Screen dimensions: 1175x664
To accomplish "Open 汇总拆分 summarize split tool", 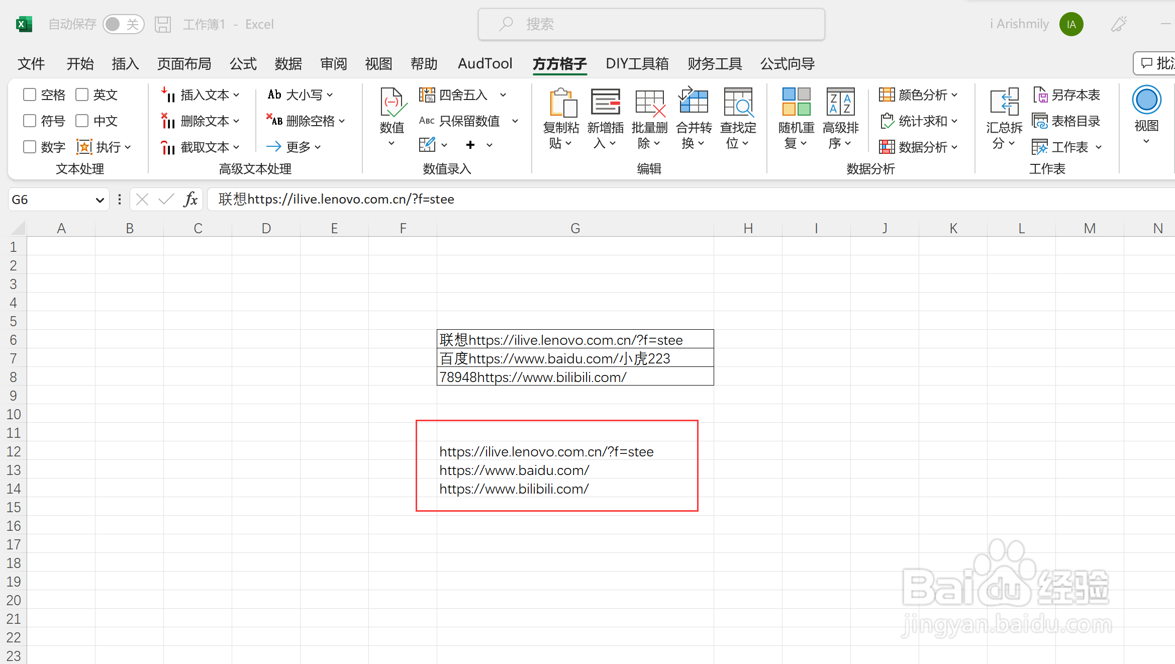I will click(1004, 119).
